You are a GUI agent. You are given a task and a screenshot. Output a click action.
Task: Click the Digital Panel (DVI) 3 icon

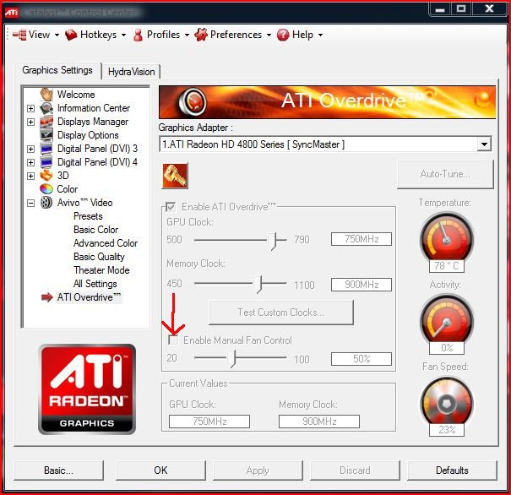tap(46, 149)
